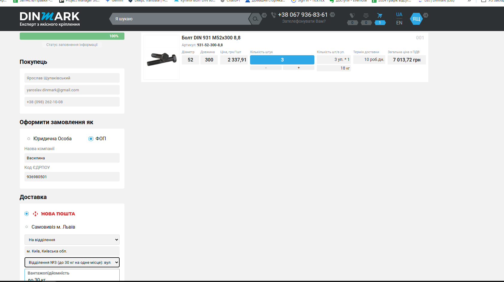Click the delivery term 10 роб.дн.
The height and width of the screenshot is (282, 504).
(369, 59)
